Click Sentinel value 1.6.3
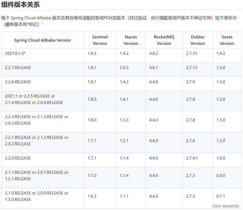The height and width of the screenshot is (210, 243). (x=92, y=196)
